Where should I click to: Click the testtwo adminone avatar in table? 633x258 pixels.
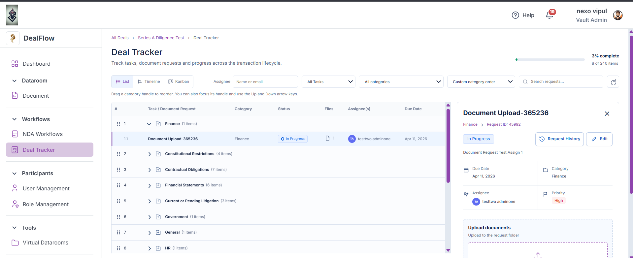(x=352, y=139)
